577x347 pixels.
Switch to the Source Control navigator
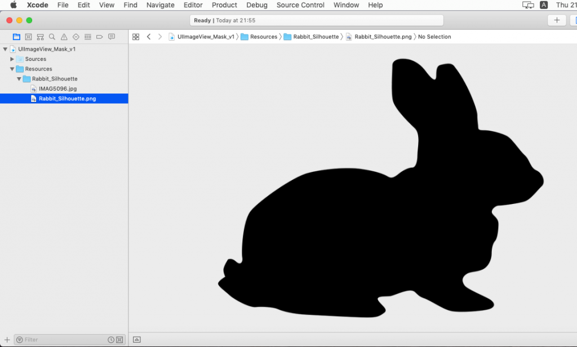[x=28, y=37]
